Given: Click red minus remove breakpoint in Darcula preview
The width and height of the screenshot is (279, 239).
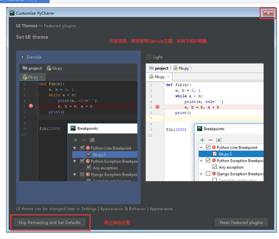Looking at the screenshot, I should pos(84,140).
